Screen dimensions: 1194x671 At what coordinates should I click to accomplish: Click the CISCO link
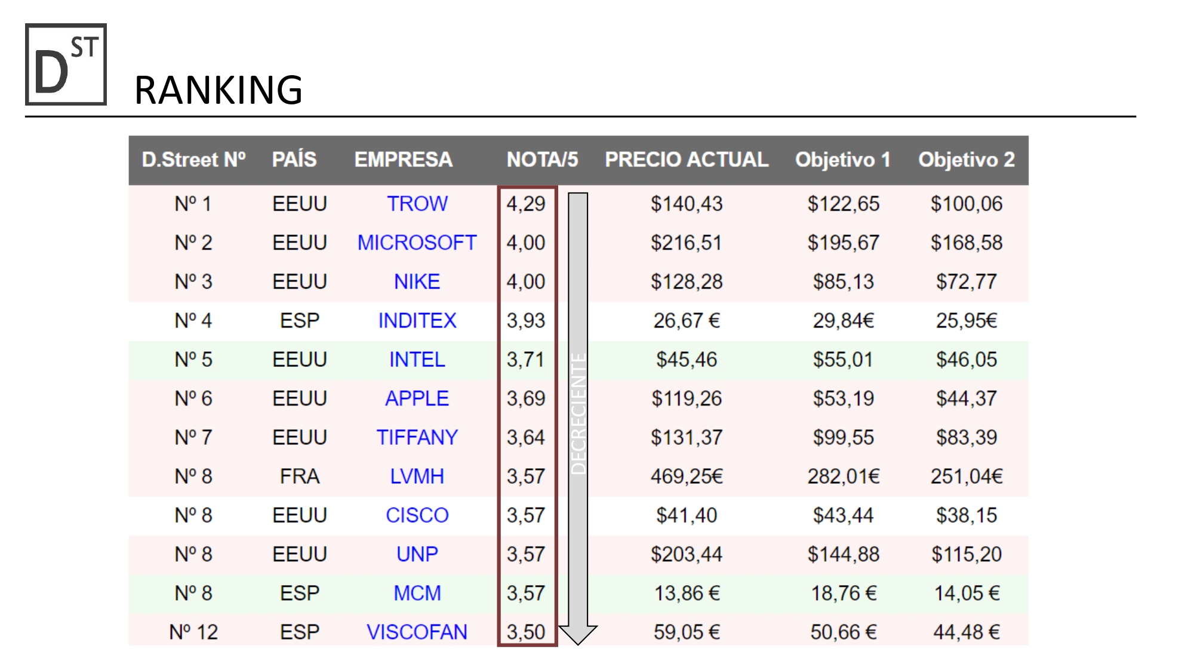pos(417,515)
